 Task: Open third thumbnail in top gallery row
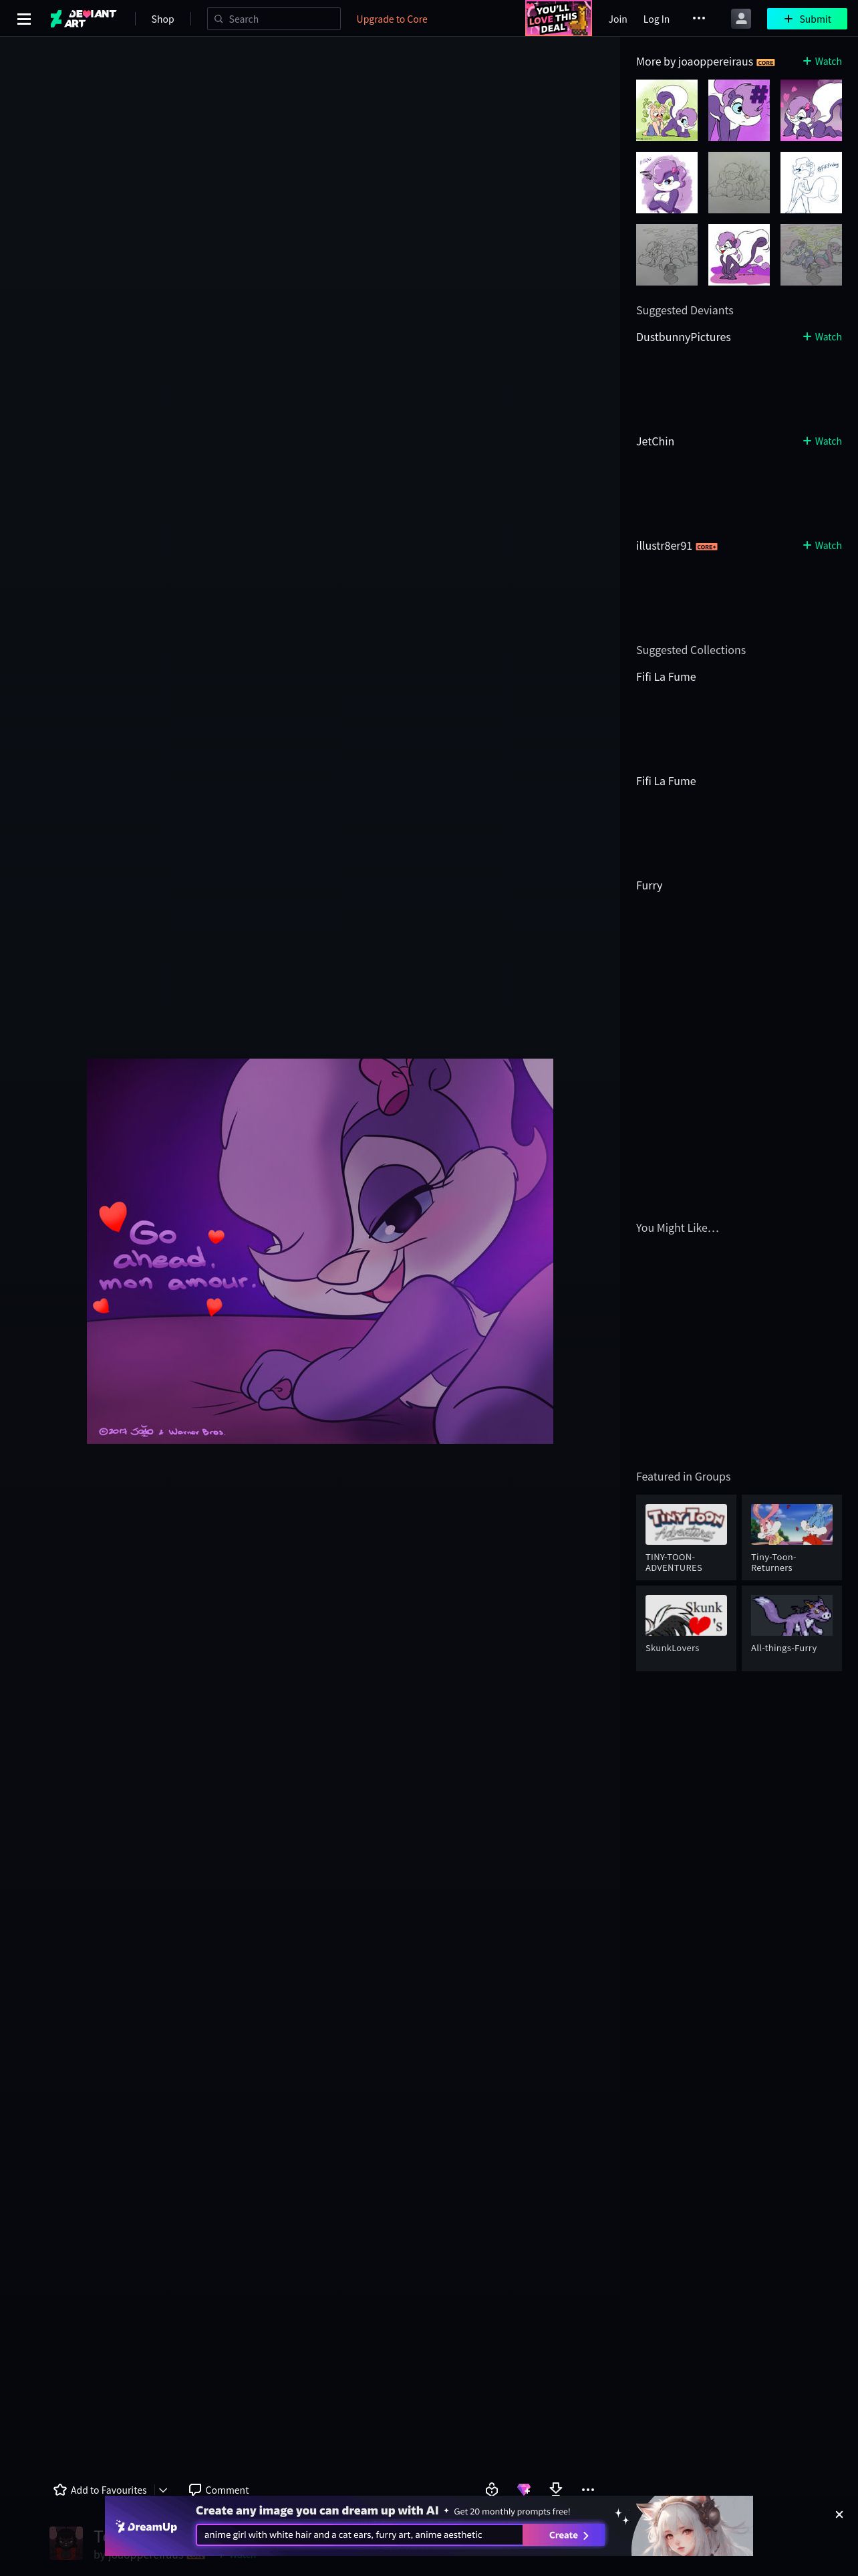(x=811, y=110)
